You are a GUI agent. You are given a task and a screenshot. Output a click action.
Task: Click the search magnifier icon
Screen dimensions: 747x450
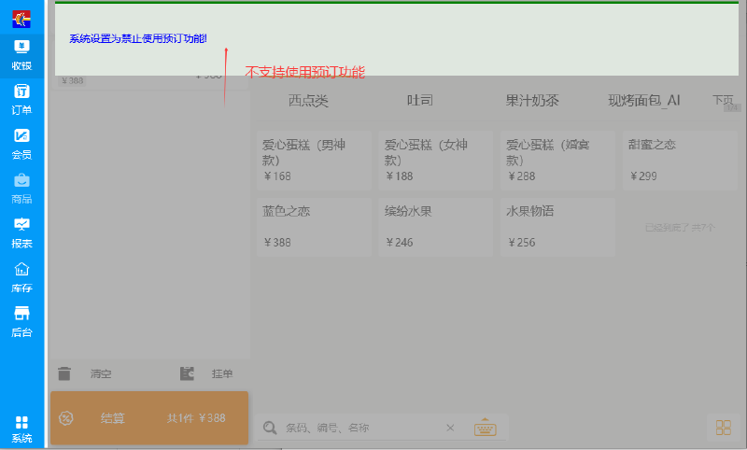click(x=270, y=428)
